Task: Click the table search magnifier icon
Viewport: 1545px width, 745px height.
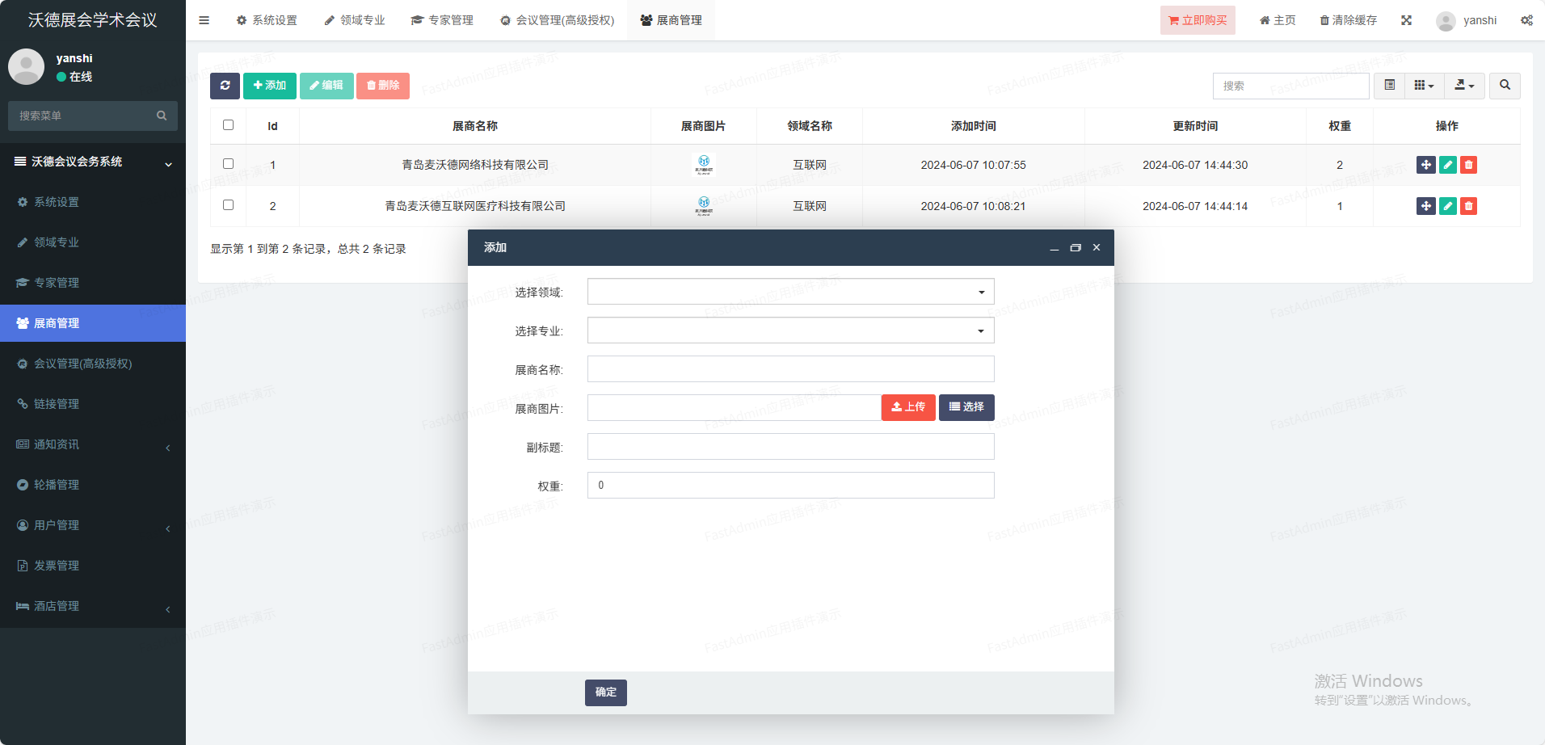Action: click(x=1505, y=86)
